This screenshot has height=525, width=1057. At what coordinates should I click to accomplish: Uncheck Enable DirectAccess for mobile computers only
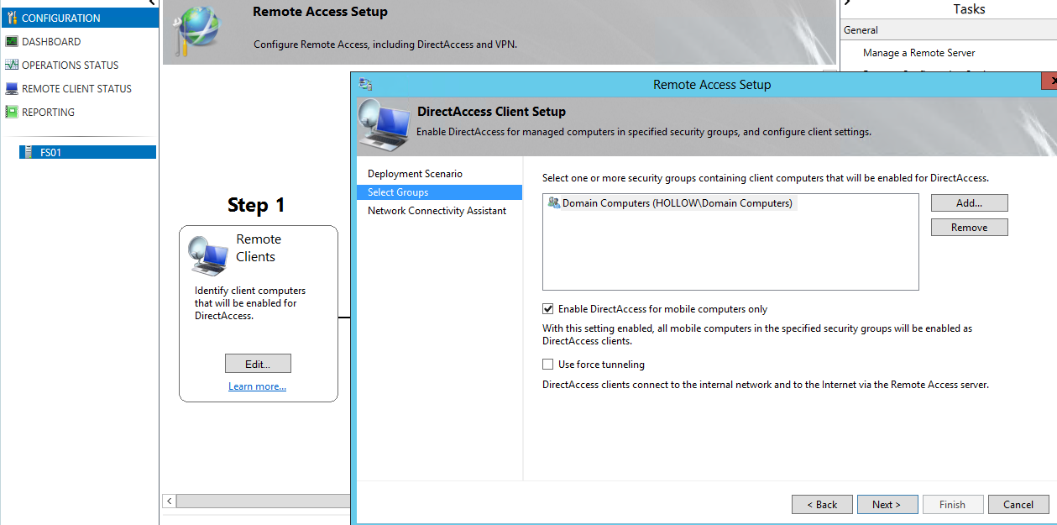pos(548,309)
